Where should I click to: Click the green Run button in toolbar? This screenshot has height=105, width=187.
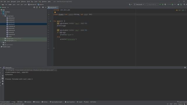(160, 5)
